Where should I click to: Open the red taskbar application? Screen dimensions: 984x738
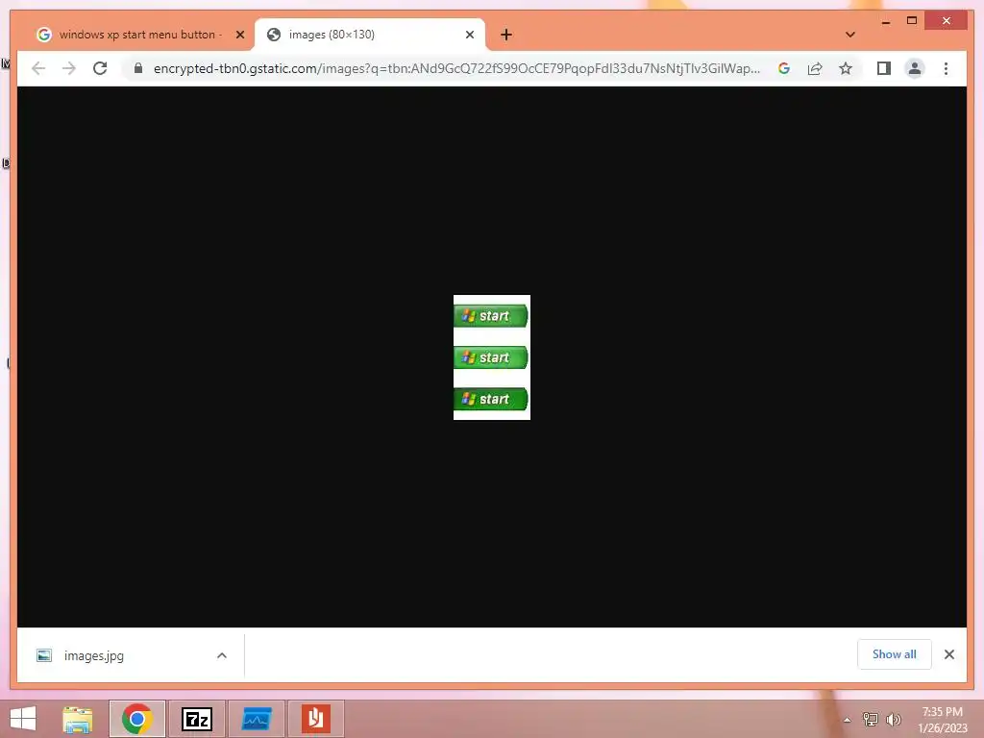[315, 719]
